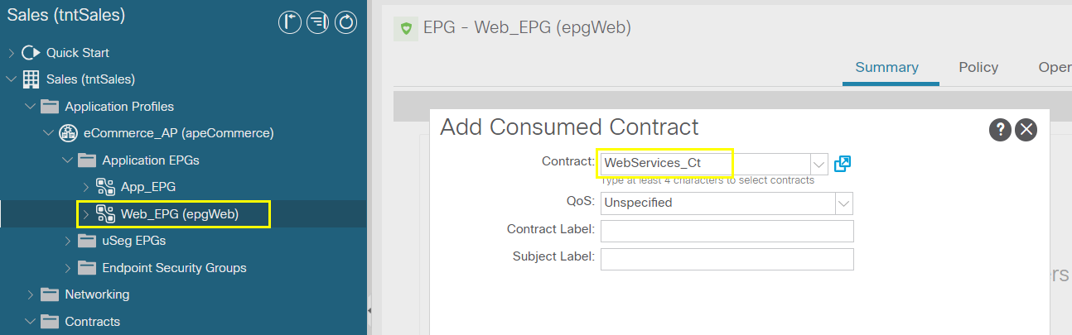Click the Quick Start icon
The height and width of the screenshot is (335, 1072).
click(31, 53)
